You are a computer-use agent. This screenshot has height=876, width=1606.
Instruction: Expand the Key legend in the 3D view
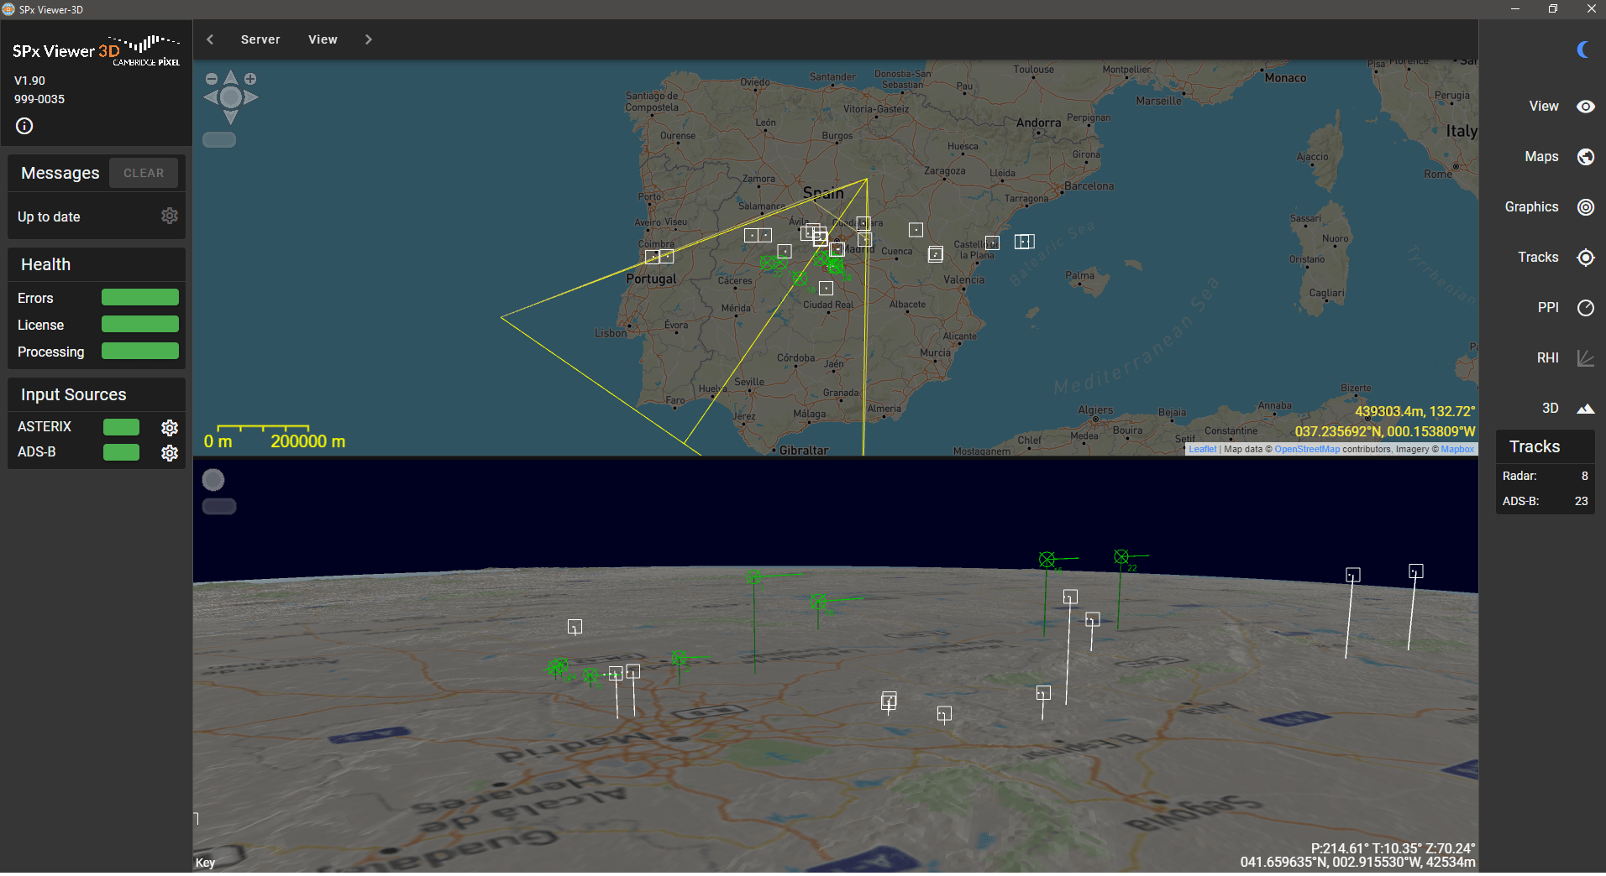(204, 862)
